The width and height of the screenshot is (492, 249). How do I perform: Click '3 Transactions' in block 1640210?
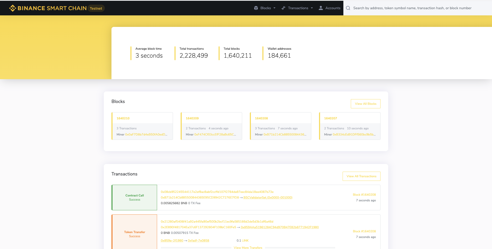127,128
